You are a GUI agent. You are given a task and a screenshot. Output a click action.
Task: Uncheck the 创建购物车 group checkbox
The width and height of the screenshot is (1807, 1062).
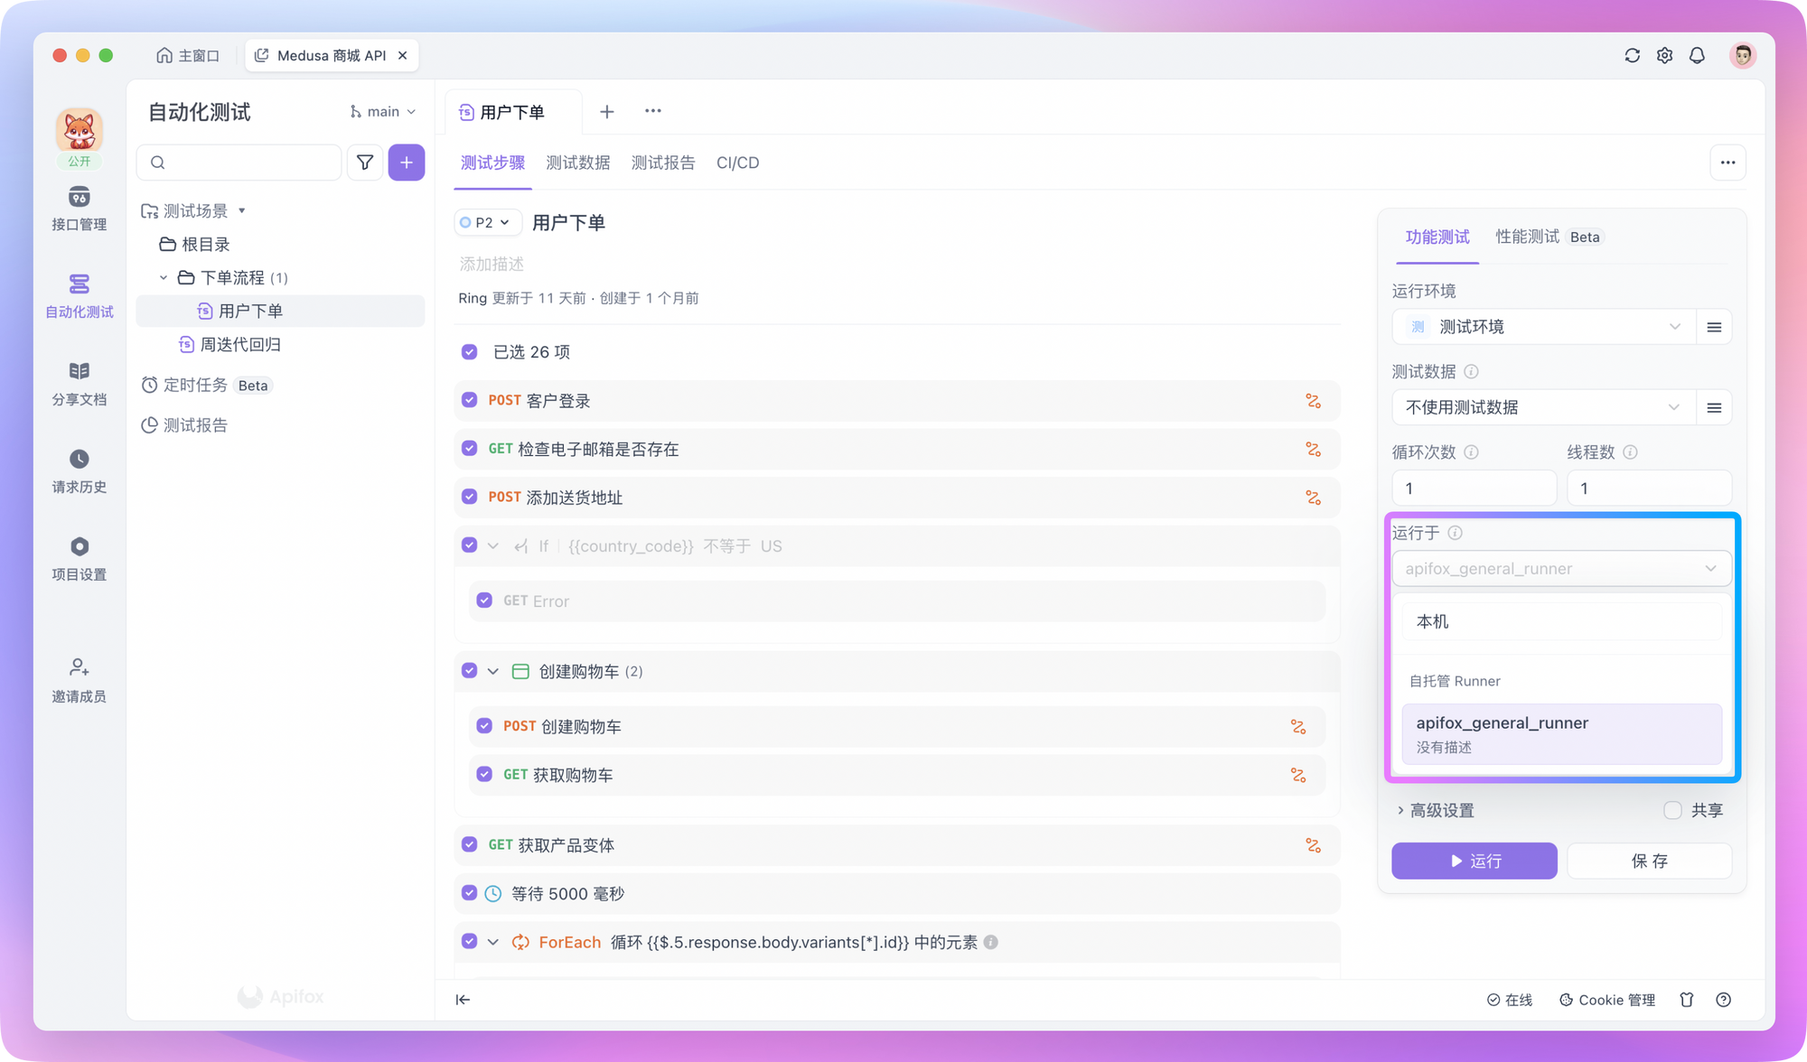point(469,671)
